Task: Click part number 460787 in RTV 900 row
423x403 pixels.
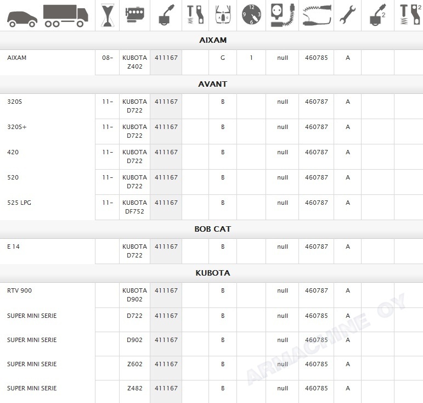Action: pos(317,290)
